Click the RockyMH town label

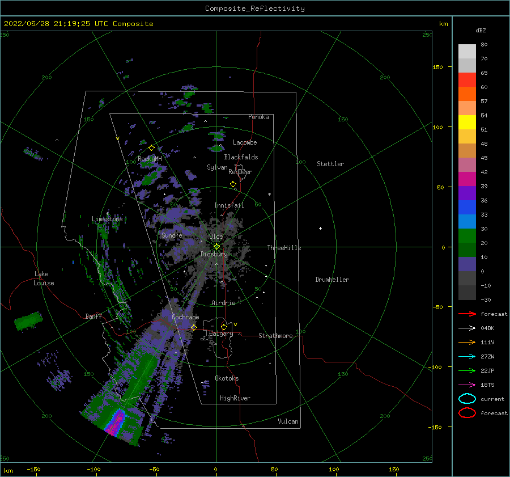[150, 159]
